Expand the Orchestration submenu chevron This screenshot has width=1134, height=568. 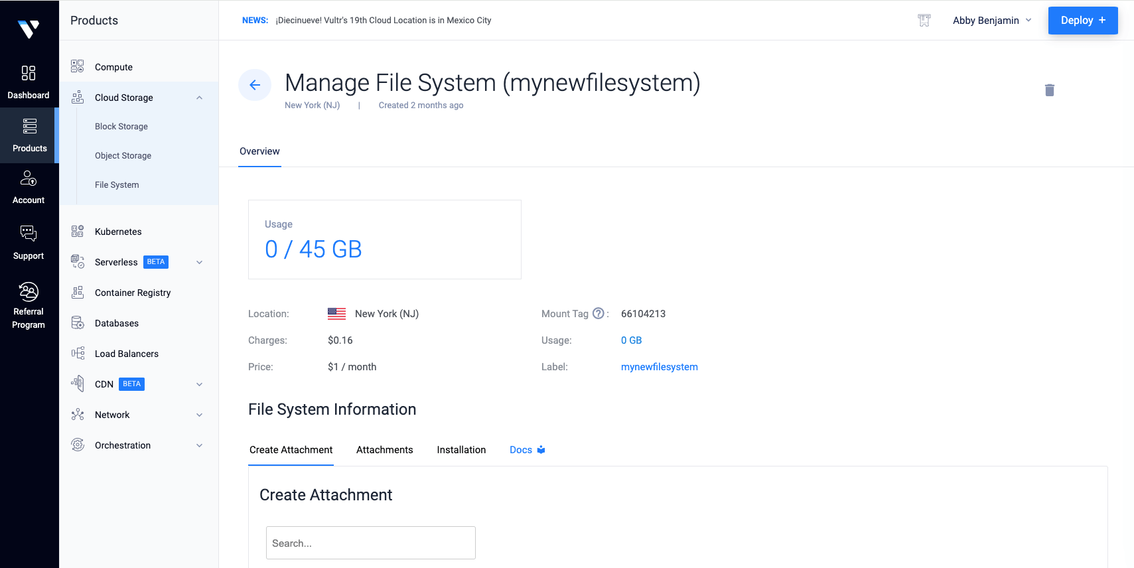[199, 445]
